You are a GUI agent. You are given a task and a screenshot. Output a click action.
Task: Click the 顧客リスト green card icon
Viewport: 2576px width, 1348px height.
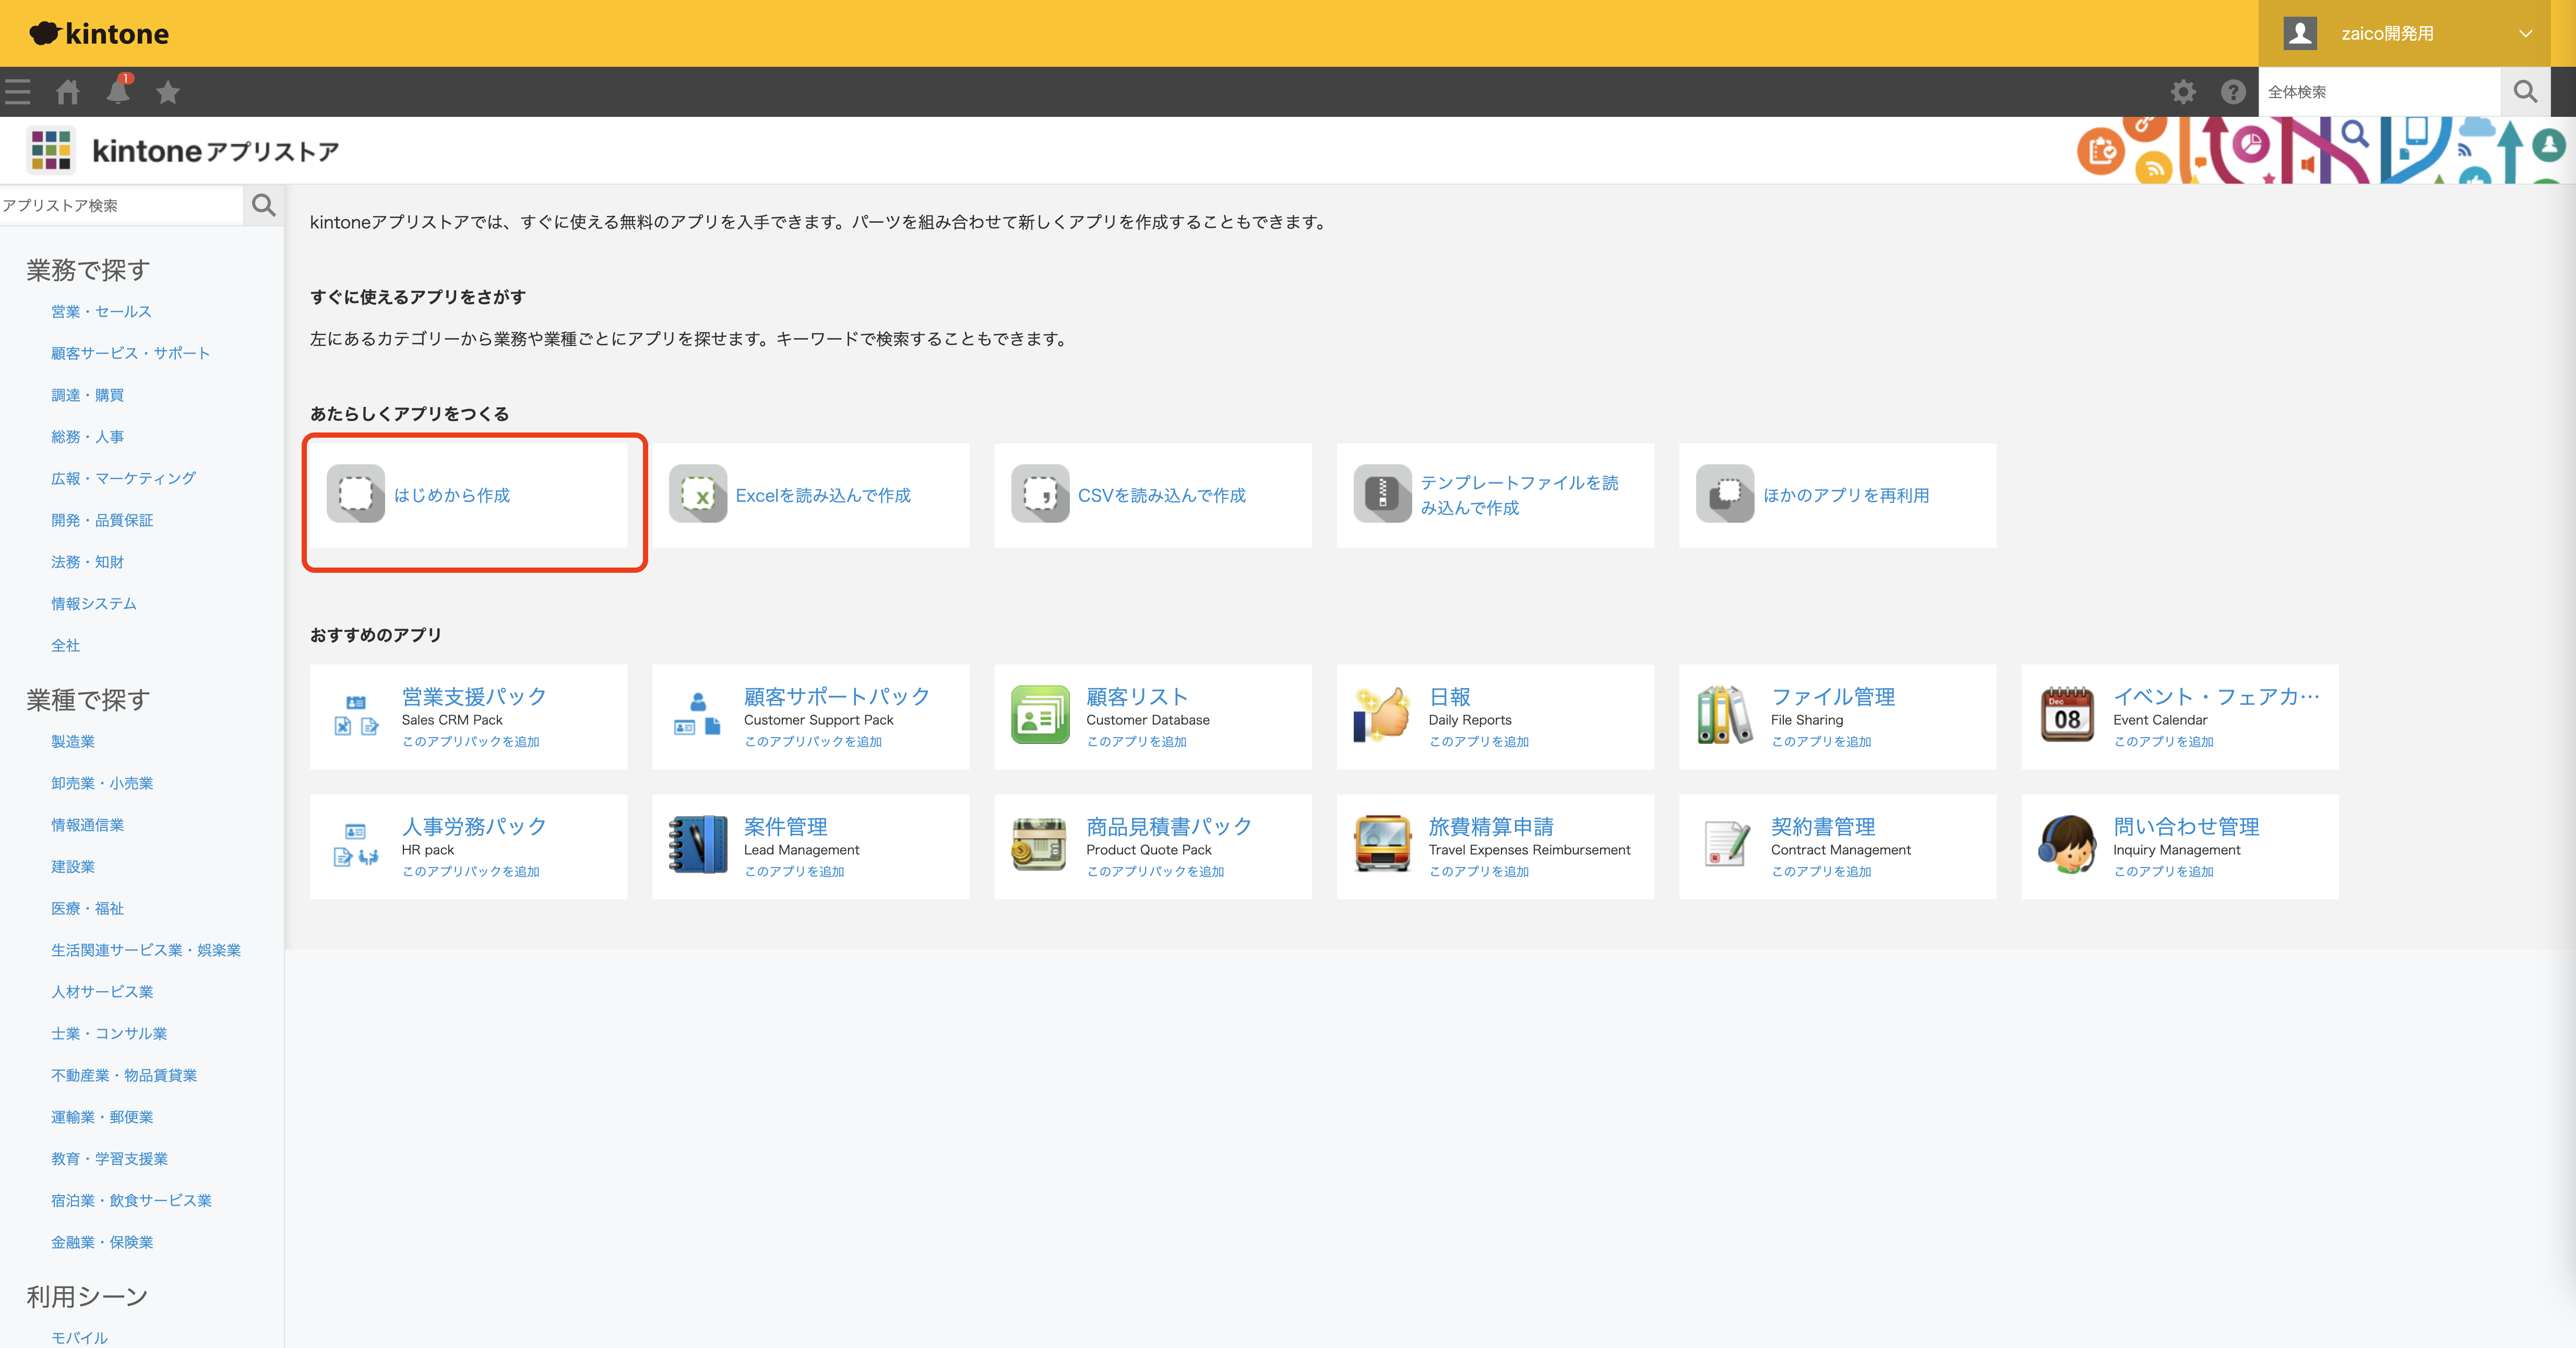click(1040, 715)
